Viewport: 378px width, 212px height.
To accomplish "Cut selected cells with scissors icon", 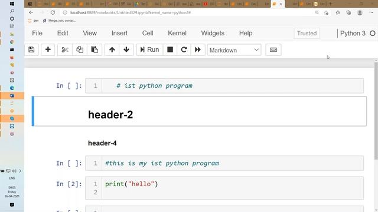I will click(65, 49).
